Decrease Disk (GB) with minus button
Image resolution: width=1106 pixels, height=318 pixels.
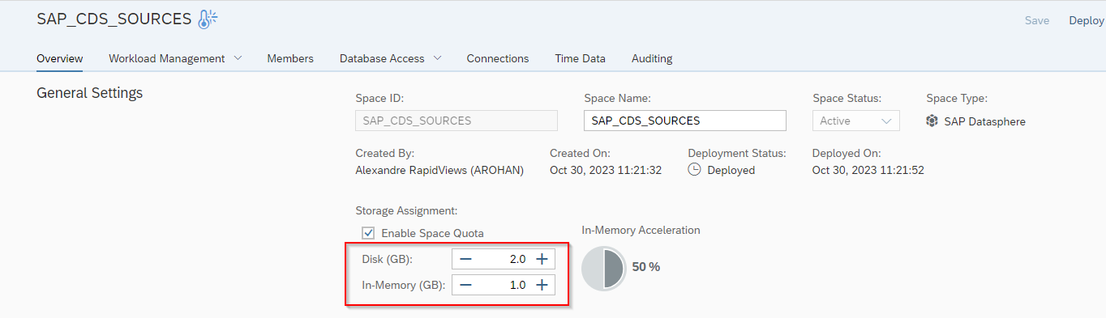coord(465,259)
